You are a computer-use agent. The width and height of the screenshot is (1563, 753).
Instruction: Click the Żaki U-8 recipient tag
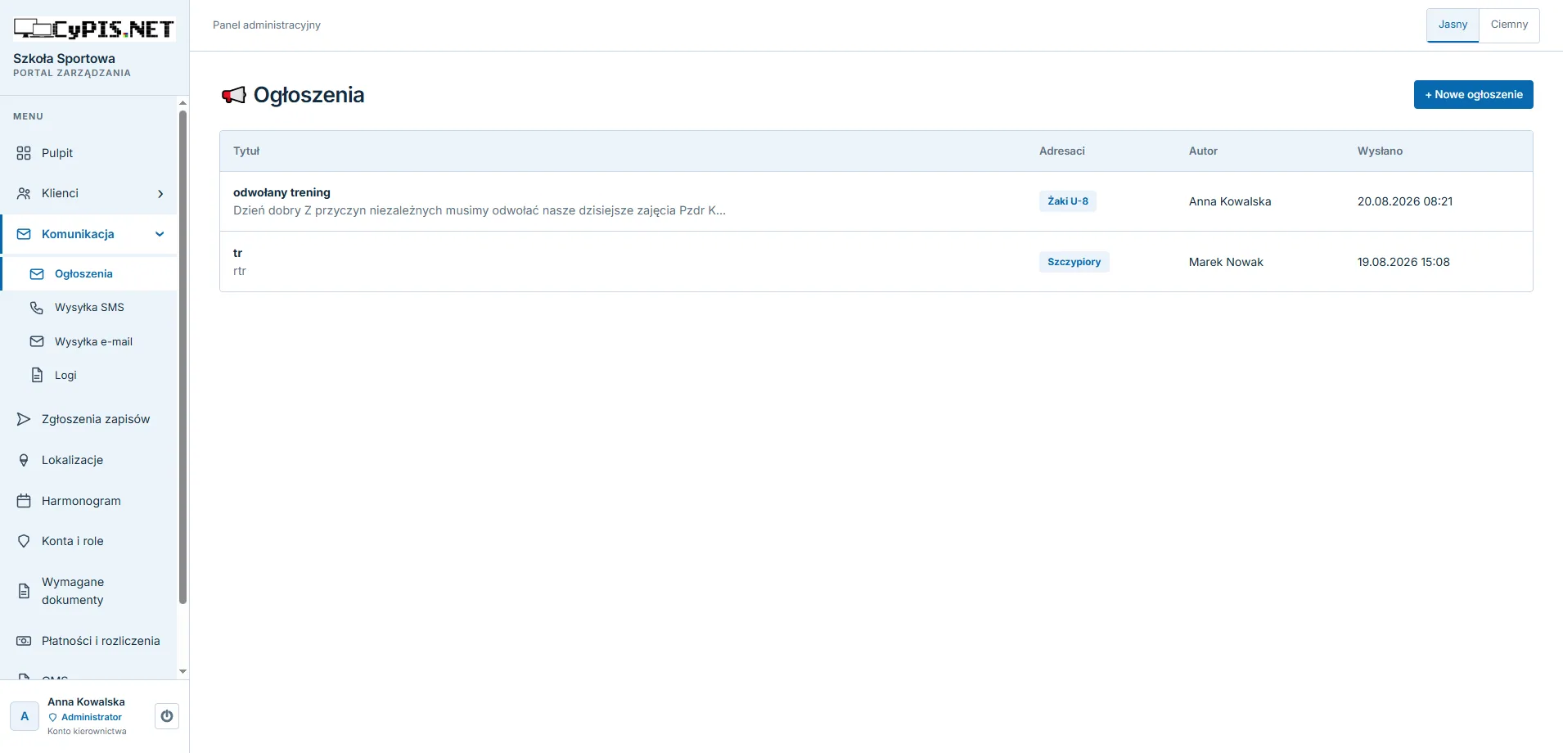[x=1068, y=201]
